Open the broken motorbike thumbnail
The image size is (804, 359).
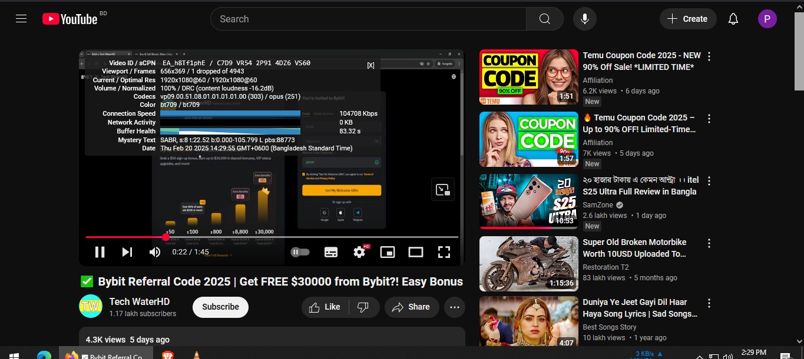[529, 264]
